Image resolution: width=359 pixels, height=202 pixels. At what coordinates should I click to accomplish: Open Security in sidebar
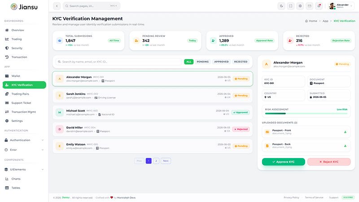(x=24, y=48)
